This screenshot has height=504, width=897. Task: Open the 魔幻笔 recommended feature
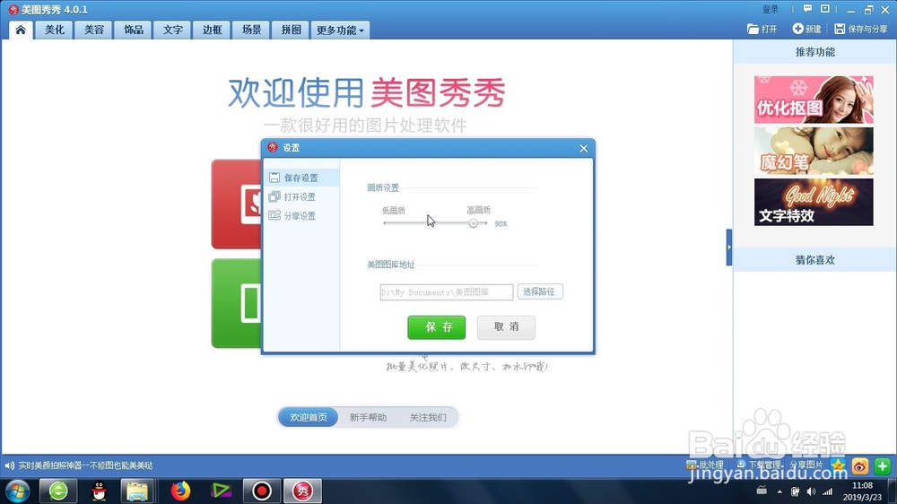[814, 151]
